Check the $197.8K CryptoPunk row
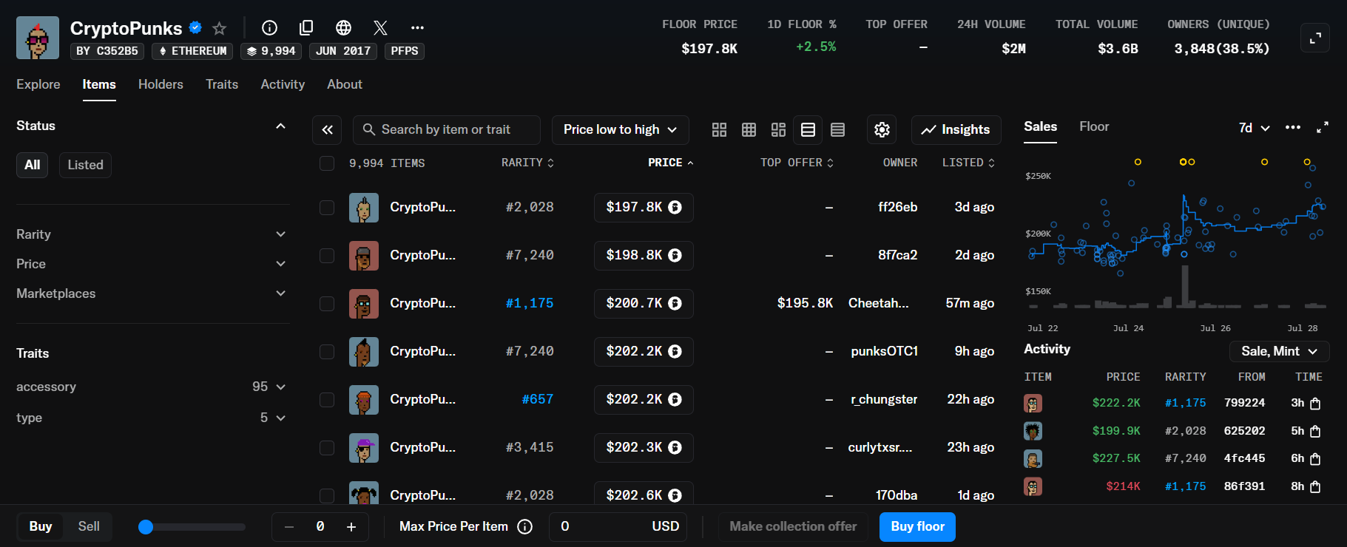 327,208
